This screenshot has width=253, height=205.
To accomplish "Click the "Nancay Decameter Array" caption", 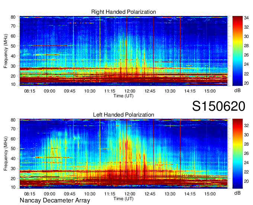I will (55, 200).
